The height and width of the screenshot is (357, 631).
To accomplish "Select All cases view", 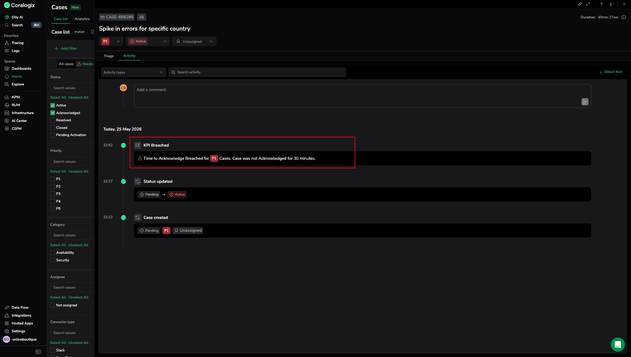I will [66, 64].
